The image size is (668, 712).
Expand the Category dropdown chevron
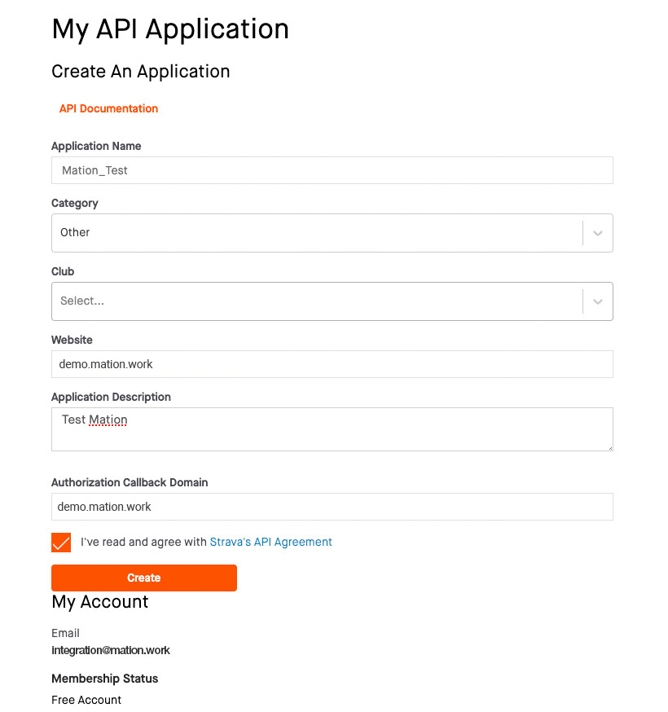coord(598,233)
